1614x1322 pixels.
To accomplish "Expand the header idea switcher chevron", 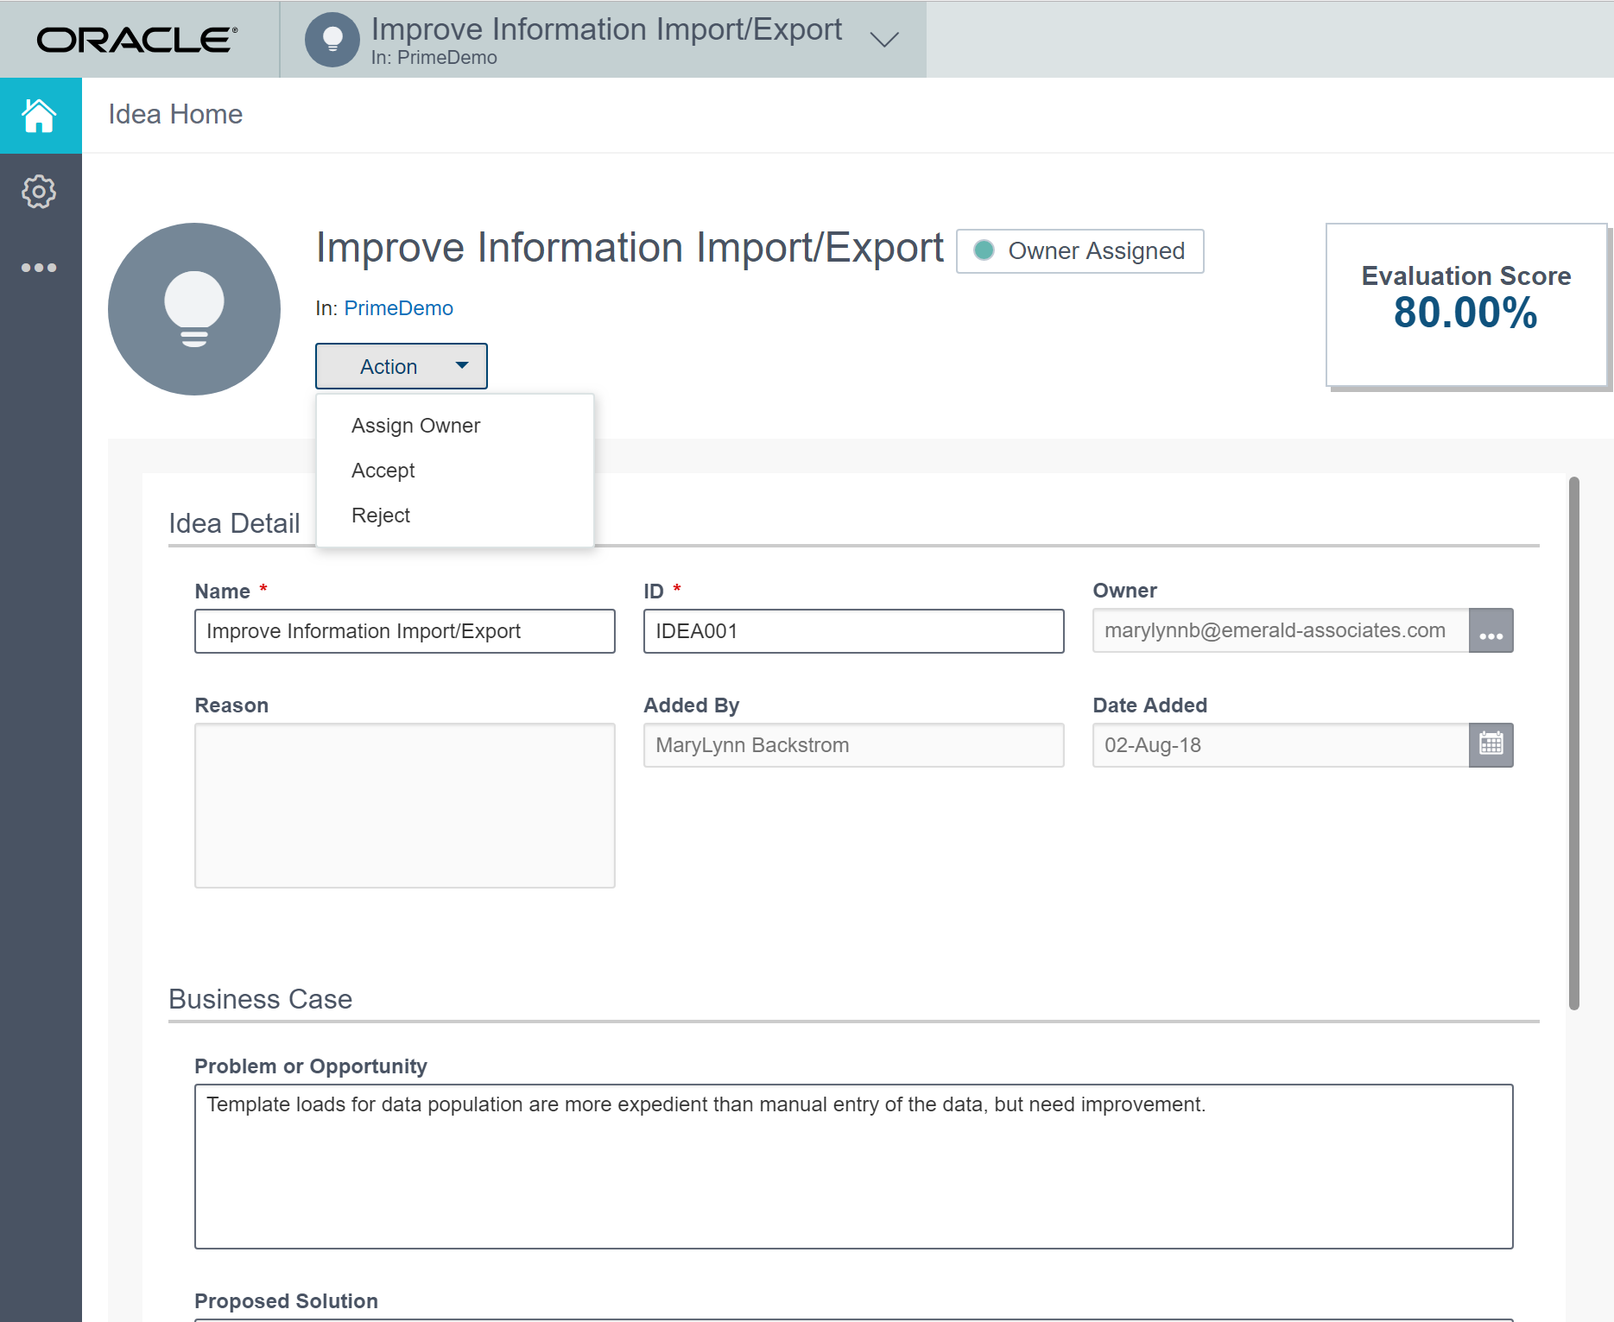I will [x=884, y=40].
